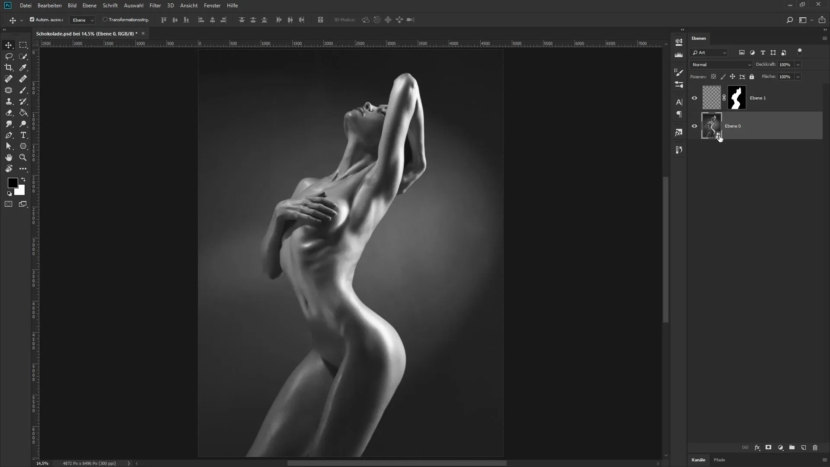Image resolution: width=830 pixels, height=467 pixels.
Task: Enable the Transformationsstrg. checkbox
Action: pyautogui.click(x=105, y=19)
